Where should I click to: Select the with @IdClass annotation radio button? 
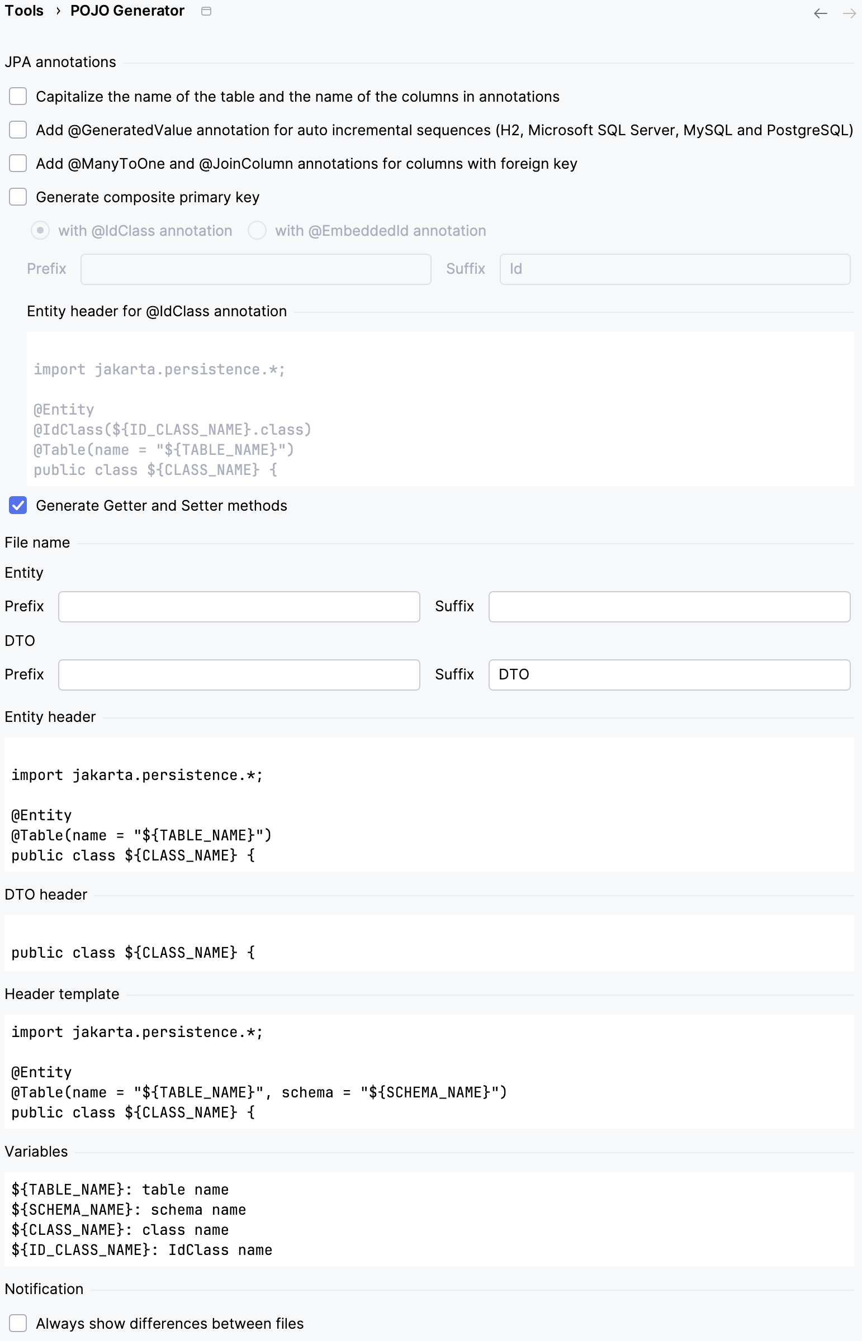40,231
